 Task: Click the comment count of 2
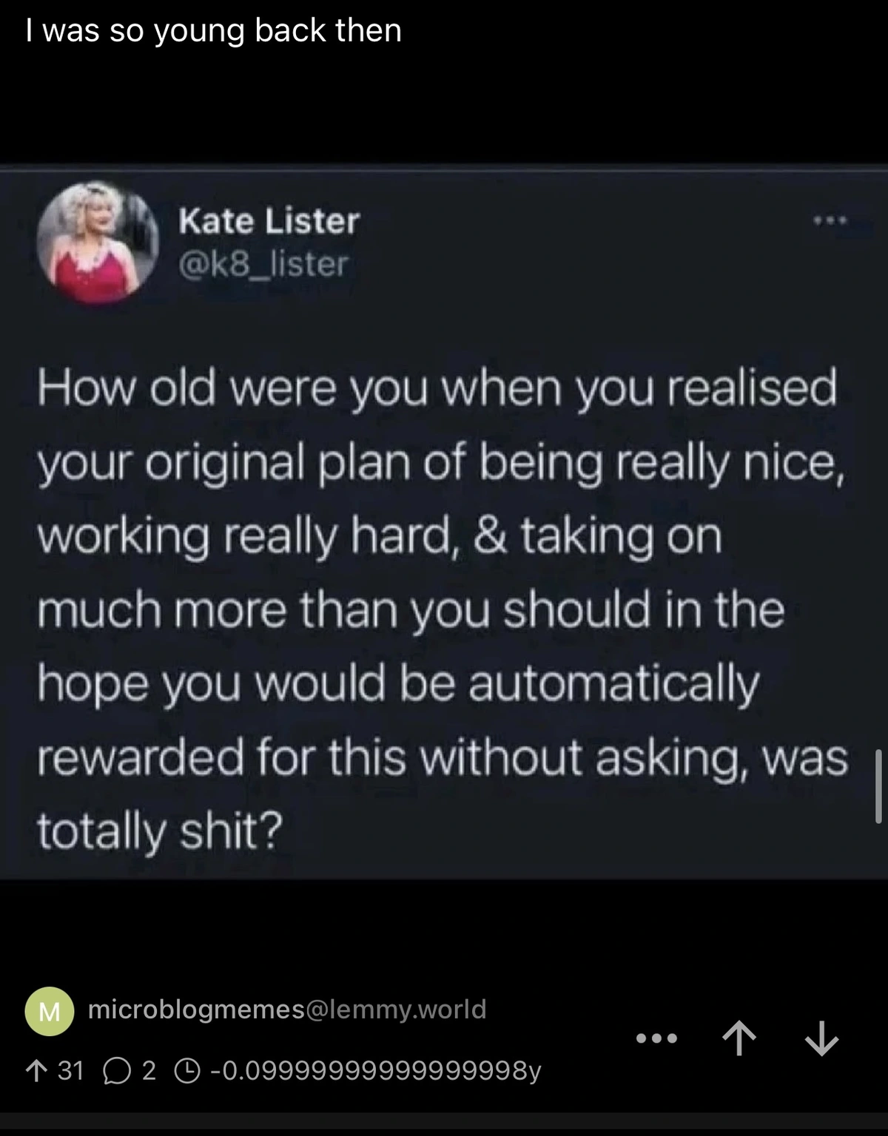[149, 1070]
